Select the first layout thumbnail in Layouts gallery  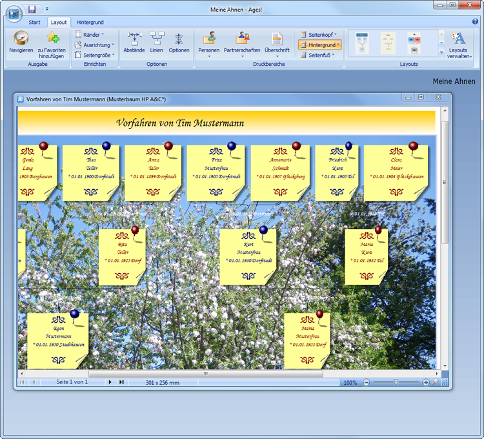pyautogui.click(x=362, y=43)
